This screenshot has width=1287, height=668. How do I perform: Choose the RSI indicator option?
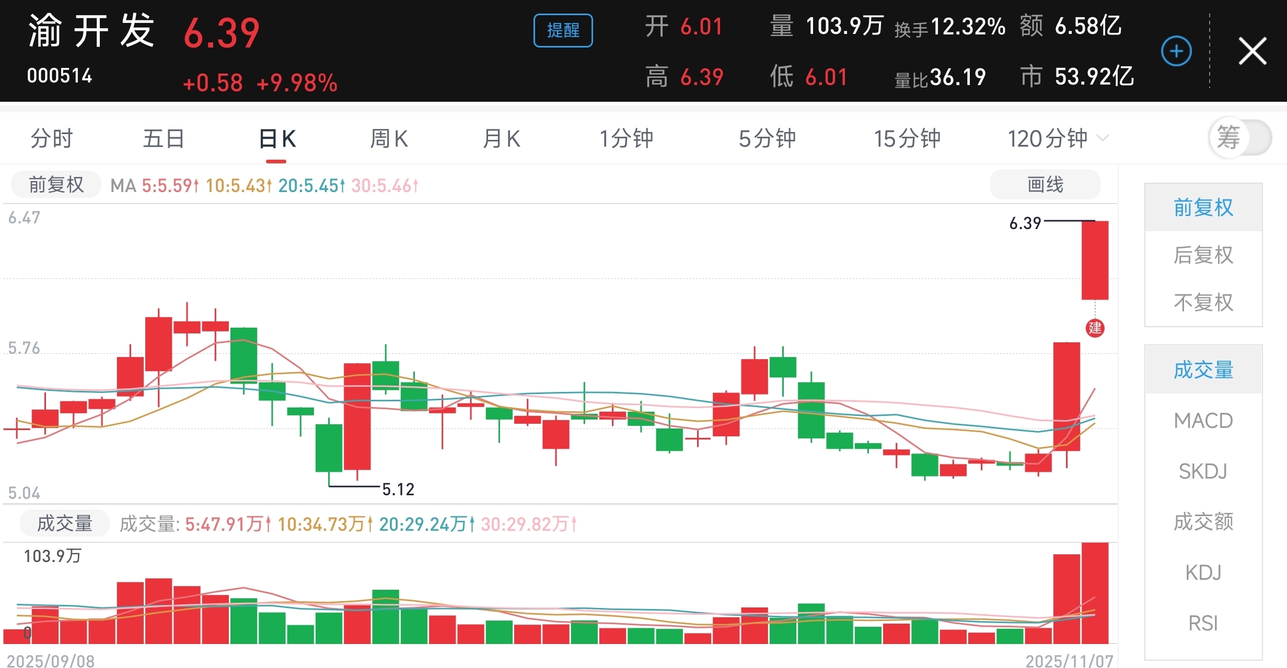point(1203,623)
